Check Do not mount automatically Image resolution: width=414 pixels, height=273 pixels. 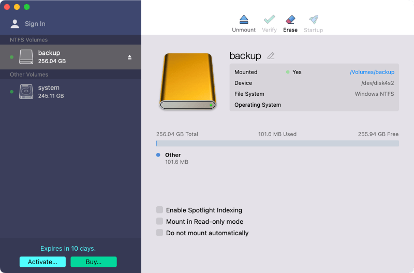coord(159,233)
